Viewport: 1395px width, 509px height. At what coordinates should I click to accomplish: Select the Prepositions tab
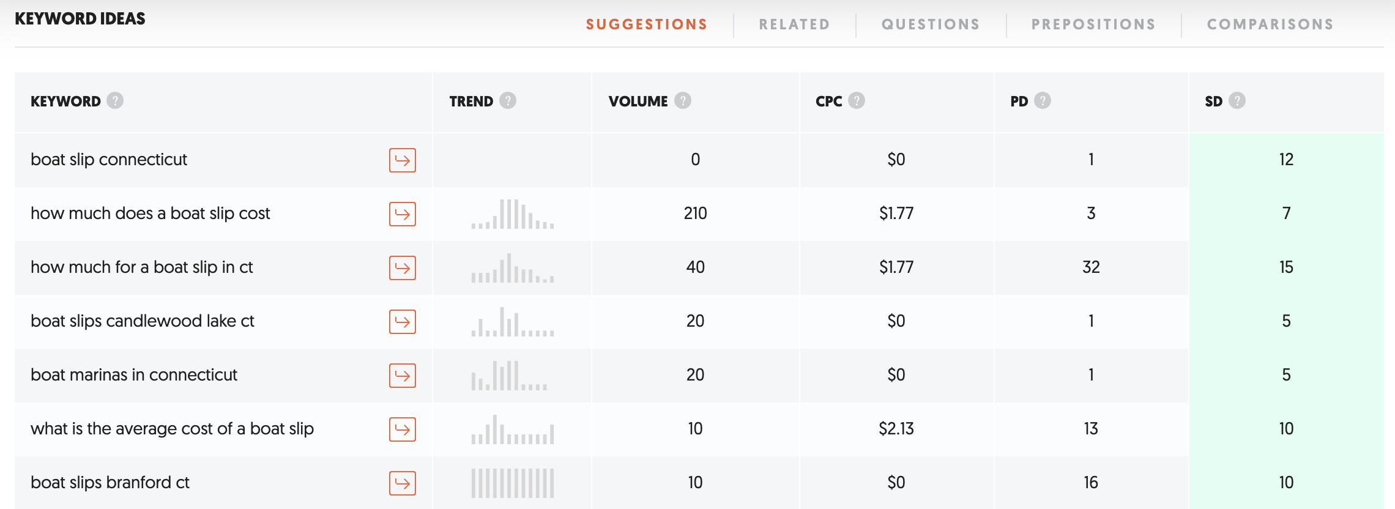click(x=1093, y=24)
